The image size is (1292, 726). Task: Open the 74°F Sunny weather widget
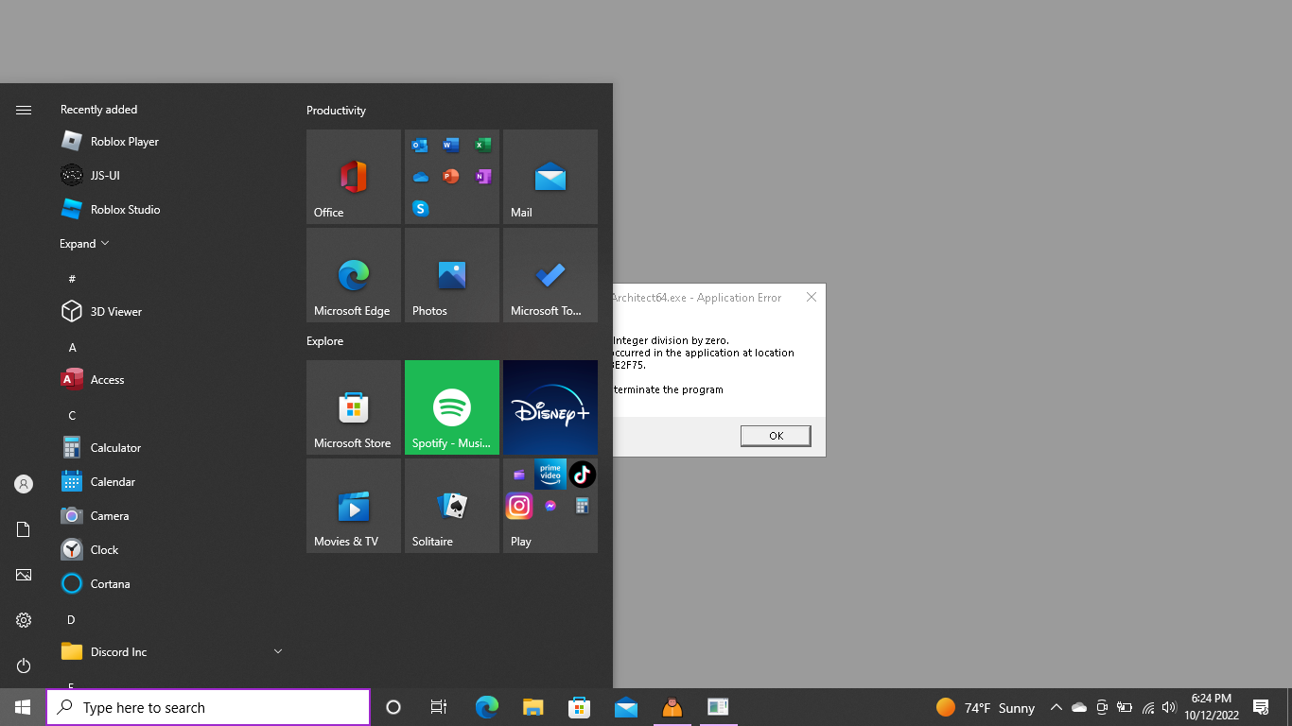pos(986,707)
